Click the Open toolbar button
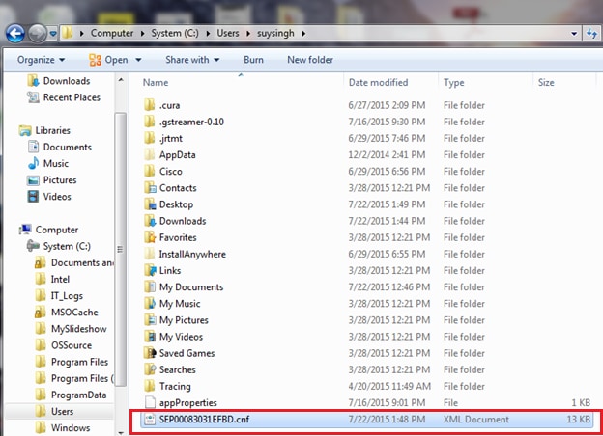This screenshot has height=436, width=603. click(x=108, y=60)
